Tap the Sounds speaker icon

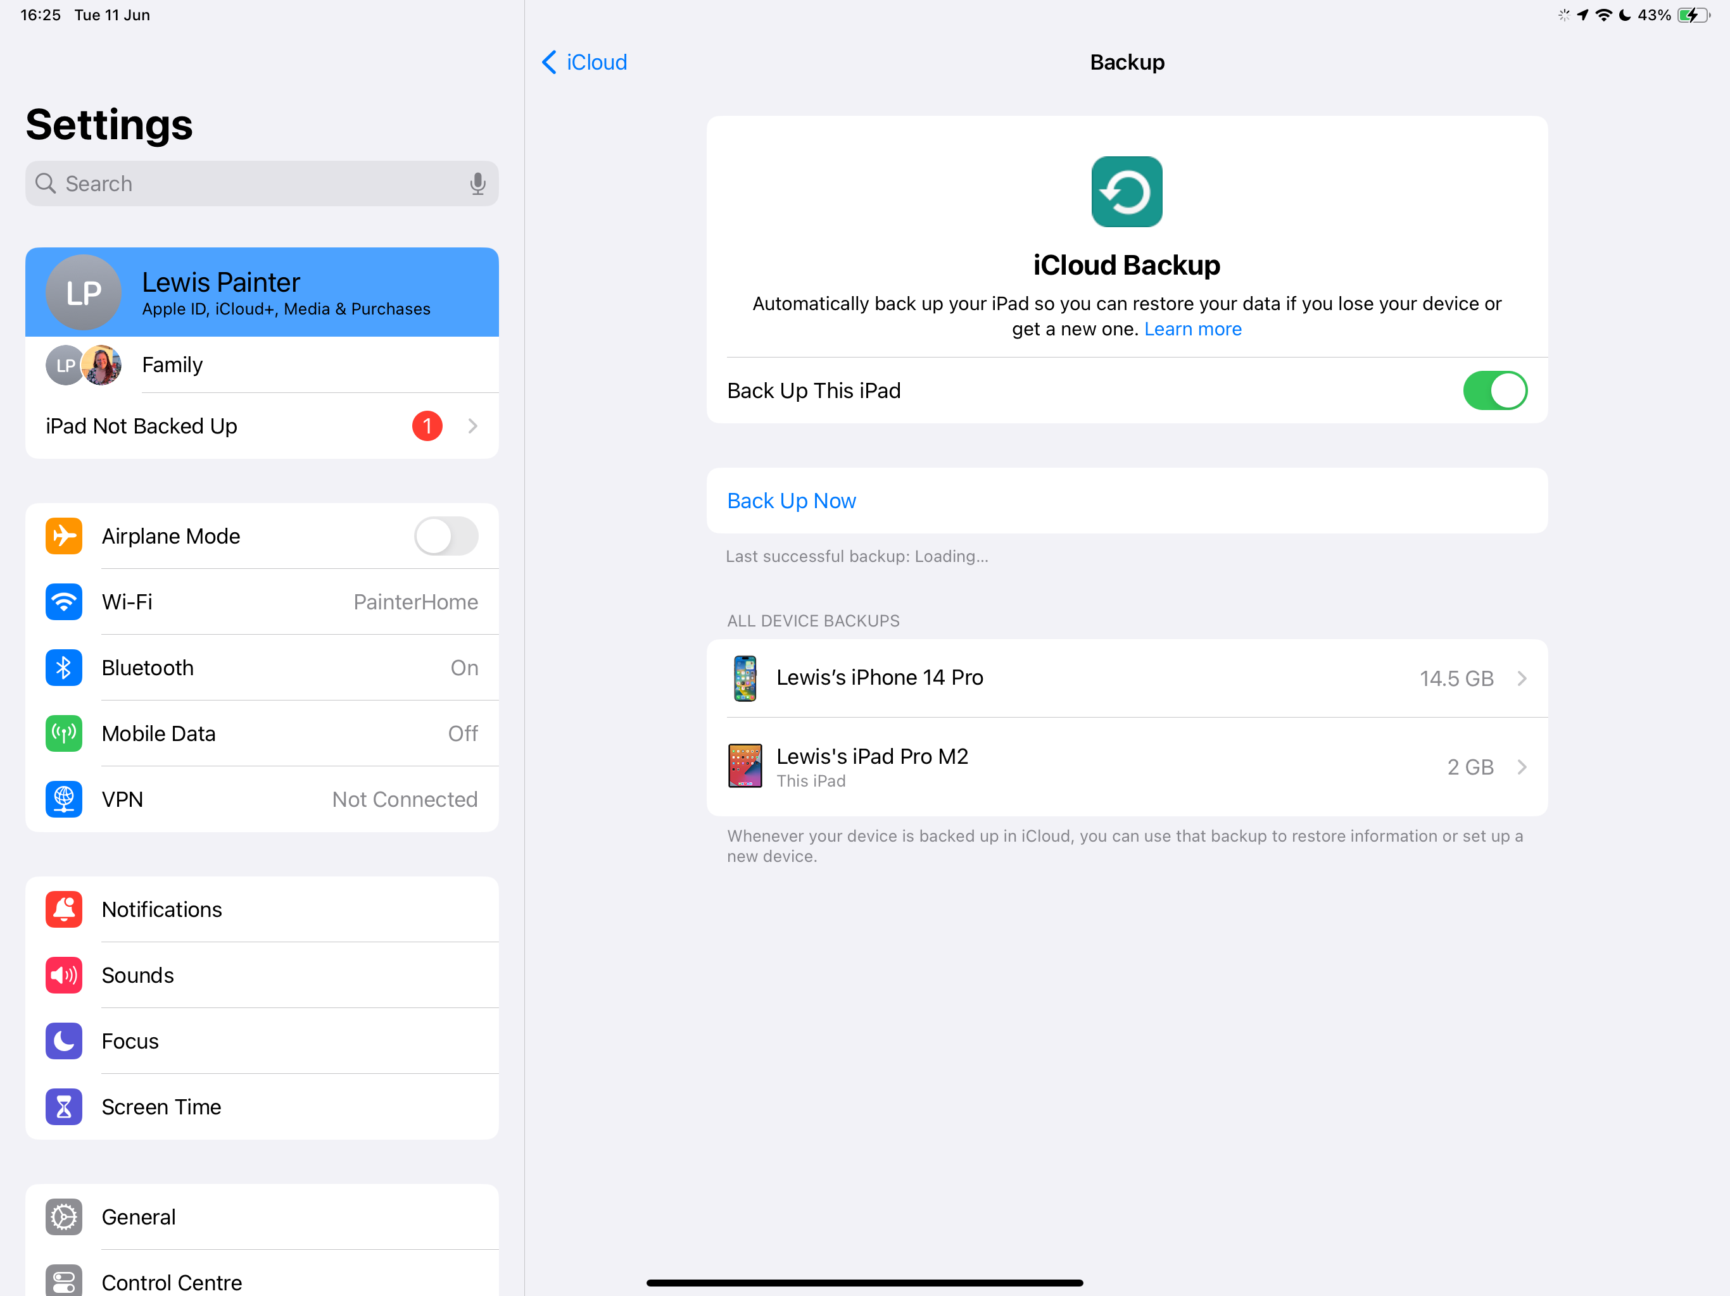coord(63,975)
